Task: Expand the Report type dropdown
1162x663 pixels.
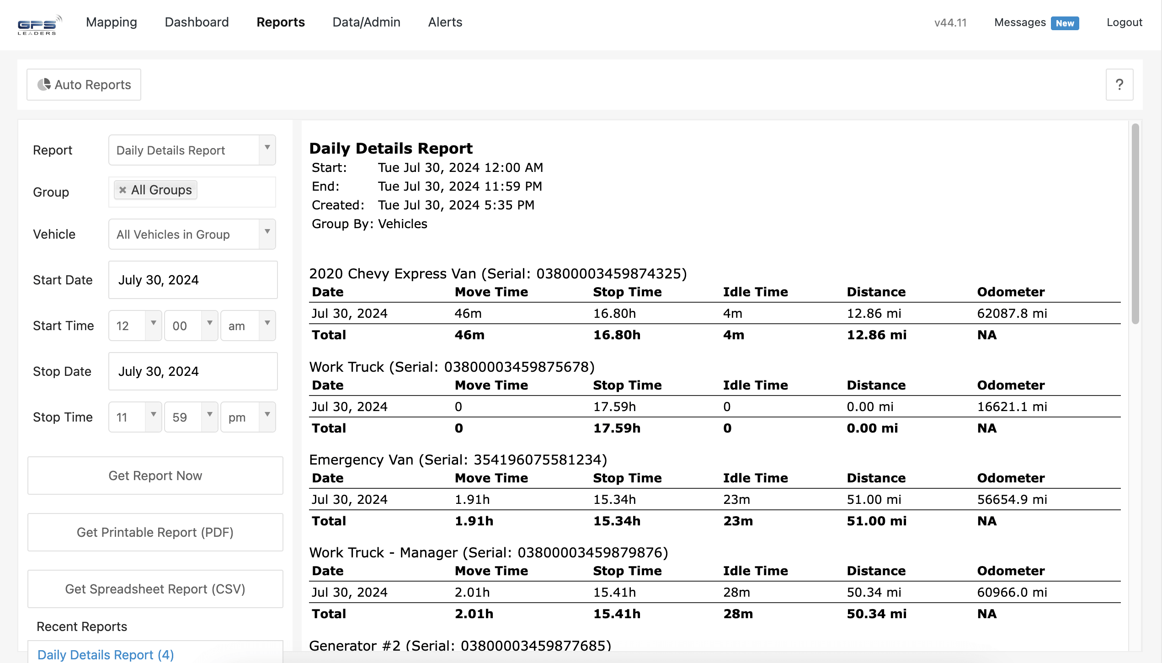Action: point(192,150)
